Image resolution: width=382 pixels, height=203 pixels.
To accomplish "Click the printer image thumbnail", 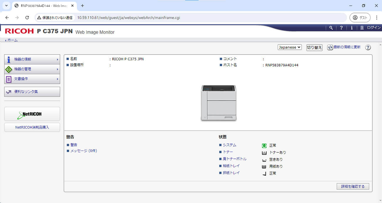I will tap(219, 103).
